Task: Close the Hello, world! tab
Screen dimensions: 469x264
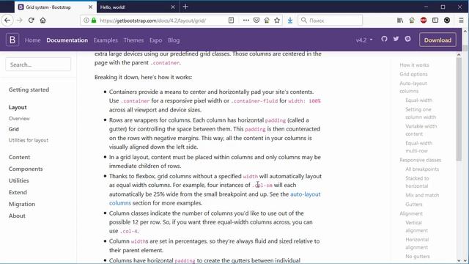Action: coord(173,7)
